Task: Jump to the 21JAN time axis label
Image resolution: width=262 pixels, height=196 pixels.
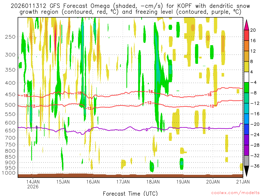Action: [243, 182]
